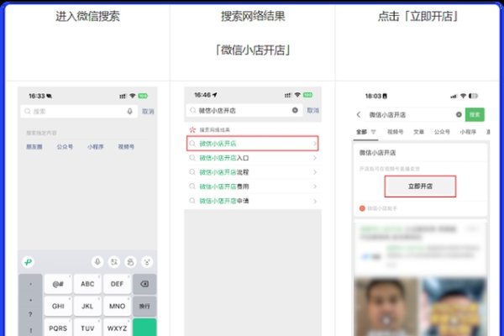Screen dimensions: 504x336
Task: Tap the JKL keyboard key
Action: tap(87, 306)
